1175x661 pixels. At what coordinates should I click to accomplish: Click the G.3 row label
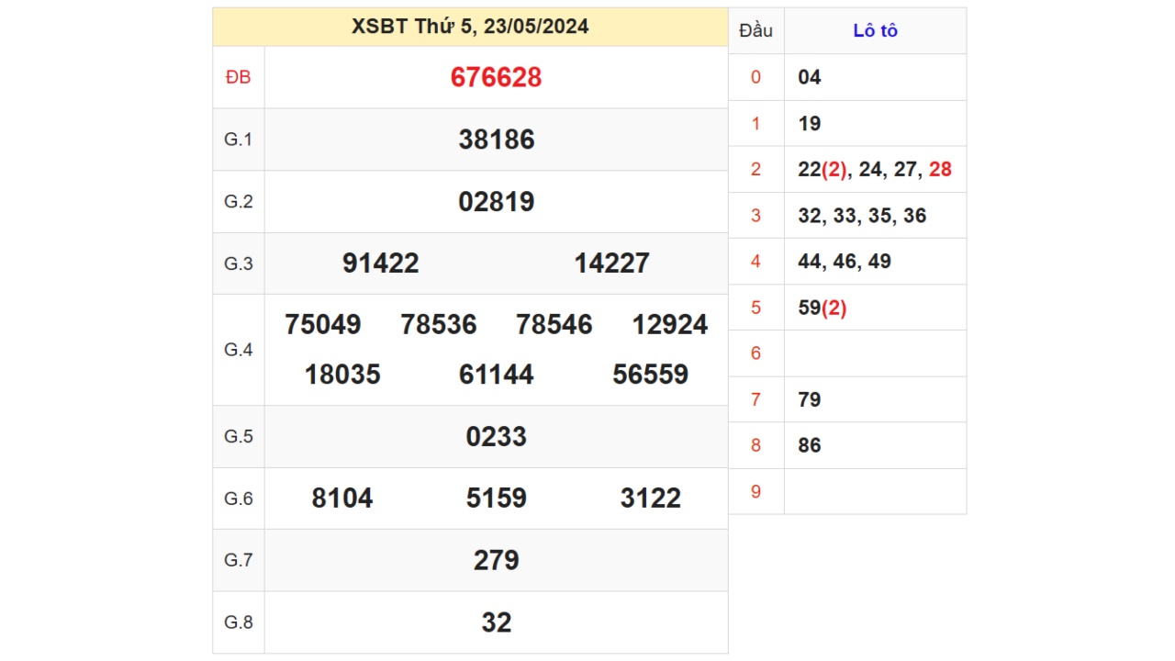[238, 263]
